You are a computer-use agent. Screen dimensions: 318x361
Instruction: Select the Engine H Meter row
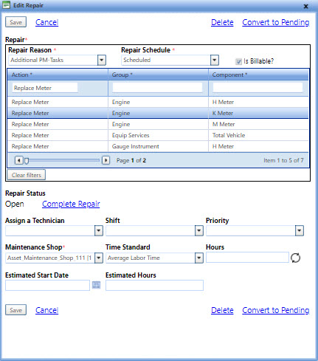click(158, 102)
